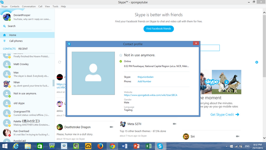Select contact Pun Overload
The width and height of the screenshot is (266, 150).
point(27,132)
